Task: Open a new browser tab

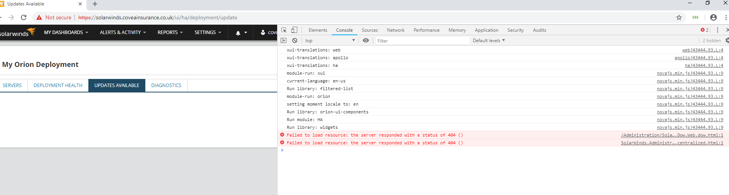Action: (x=95, y=4)
